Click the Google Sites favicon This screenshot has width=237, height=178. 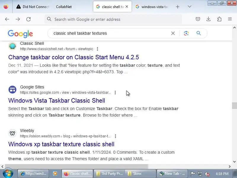point(12,90)
